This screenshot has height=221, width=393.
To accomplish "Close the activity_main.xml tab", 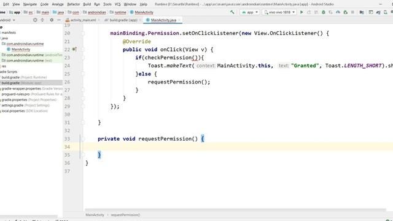I will pyautogui.click(x=99, y=20).
